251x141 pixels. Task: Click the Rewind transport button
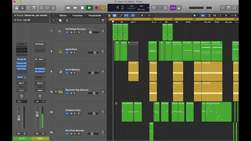68,8
